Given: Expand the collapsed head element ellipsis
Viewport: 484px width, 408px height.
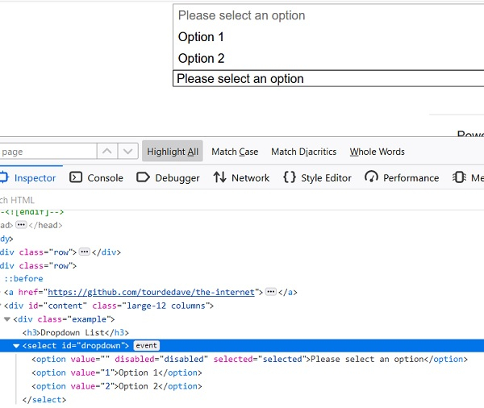Looking at the screenshot, I should pos(21,225).
